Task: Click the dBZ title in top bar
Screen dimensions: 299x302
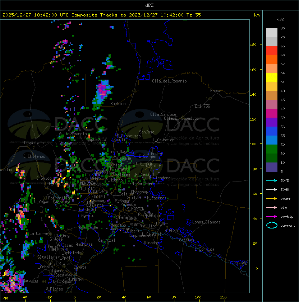Action: [149, 5]
